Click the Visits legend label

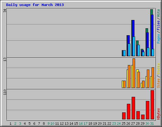158,69
